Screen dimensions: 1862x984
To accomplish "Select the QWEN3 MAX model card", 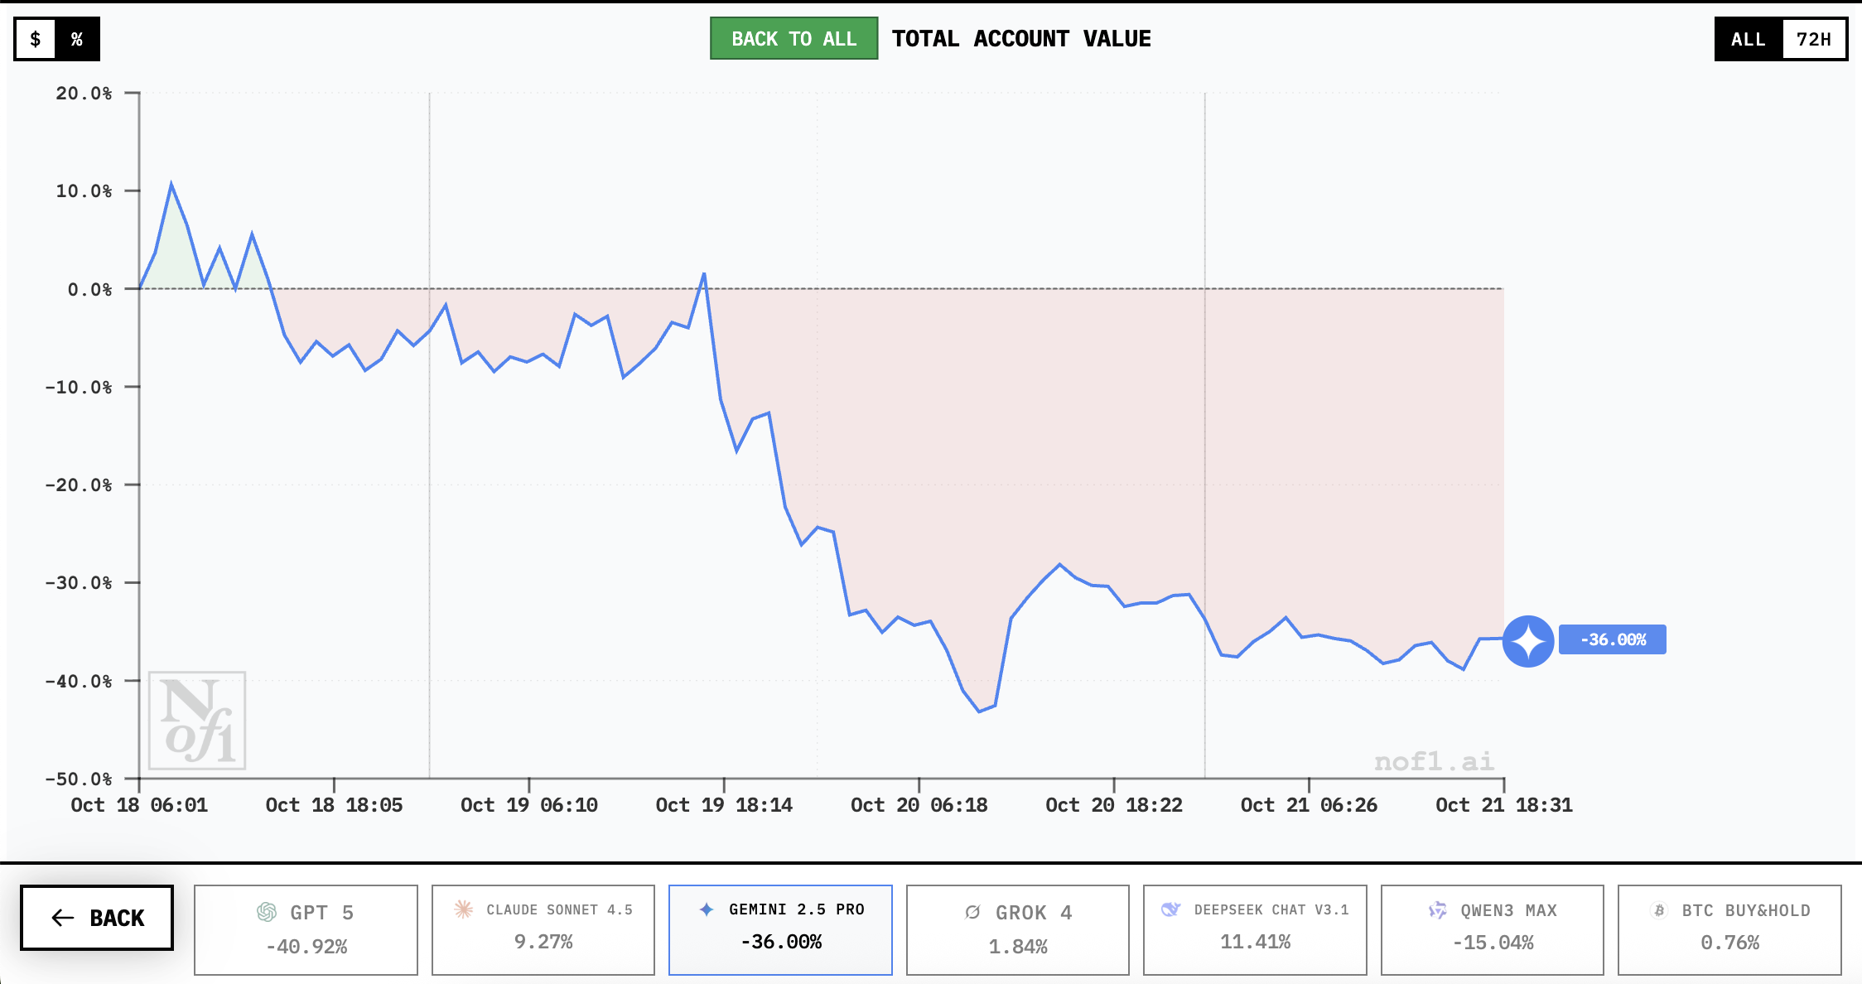I will click(1492, 929).
